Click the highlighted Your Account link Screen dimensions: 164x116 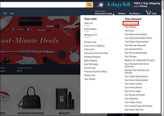click(131, 23)
